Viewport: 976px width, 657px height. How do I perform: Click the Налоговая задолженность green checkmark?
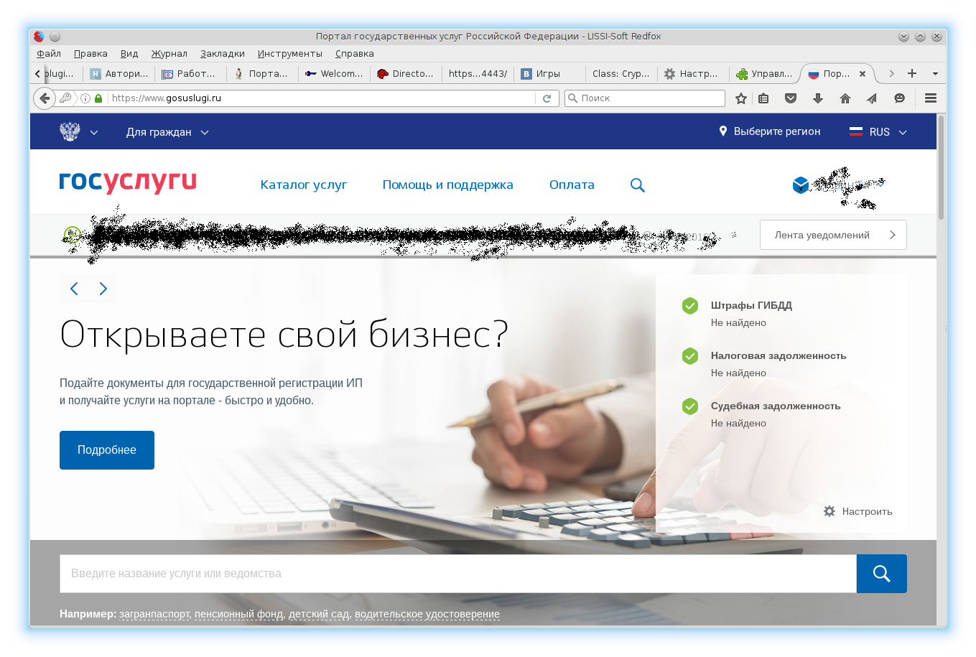pyautogui.click(x=690, y=356)
